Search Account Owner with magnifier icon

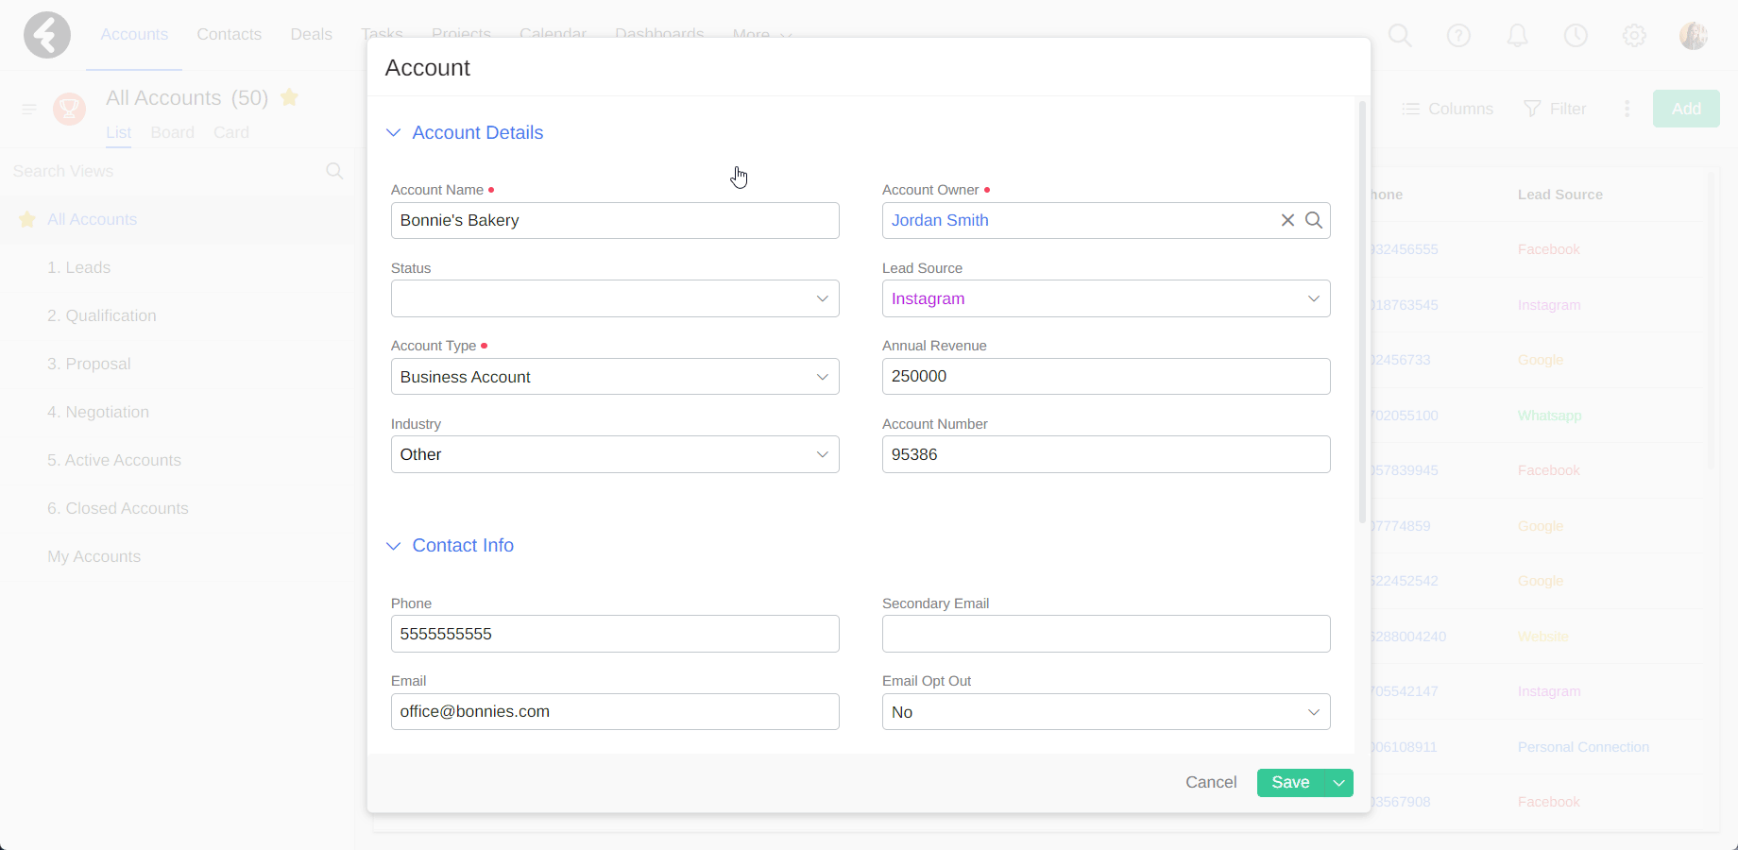point(1314,220)
